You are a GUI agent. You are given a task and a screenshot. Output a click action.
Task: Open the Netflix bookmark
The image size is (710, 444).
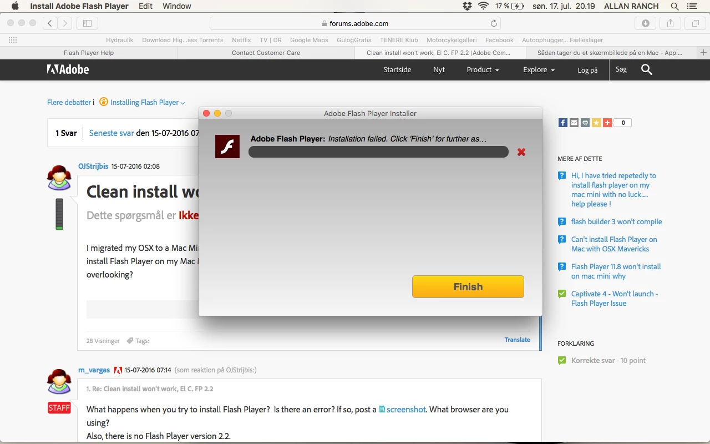241,40
